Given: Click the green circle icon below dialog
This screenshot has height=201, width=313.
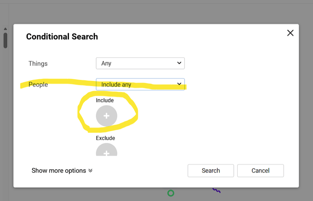Looking at the screenshot, I should point(171,193).
